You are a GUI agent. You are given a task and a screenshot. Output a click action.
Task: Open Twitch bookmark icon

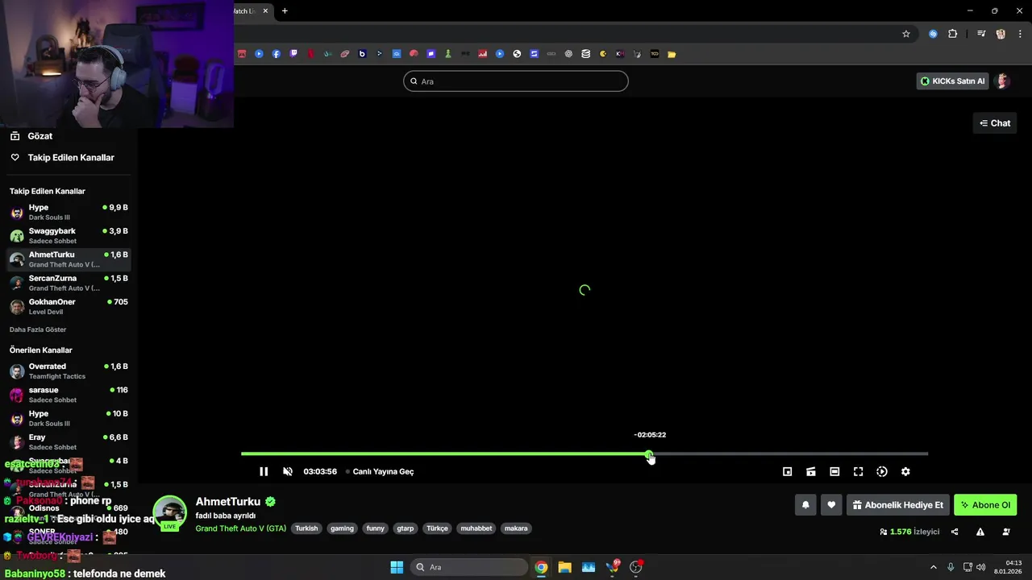pyautogui.click(x=293, y=54)
